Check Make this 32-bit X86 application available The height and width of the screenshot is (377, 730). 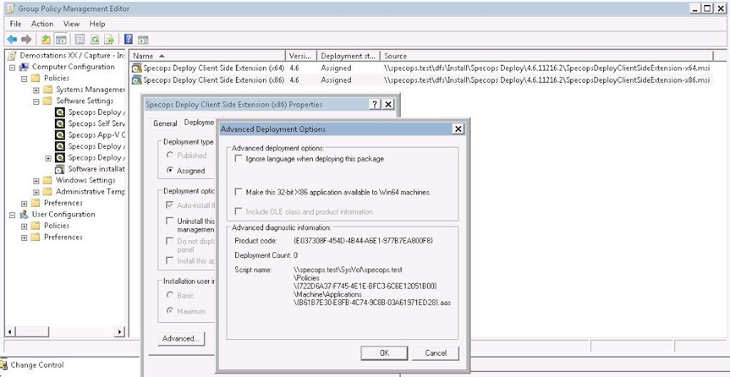click(238, 192)
